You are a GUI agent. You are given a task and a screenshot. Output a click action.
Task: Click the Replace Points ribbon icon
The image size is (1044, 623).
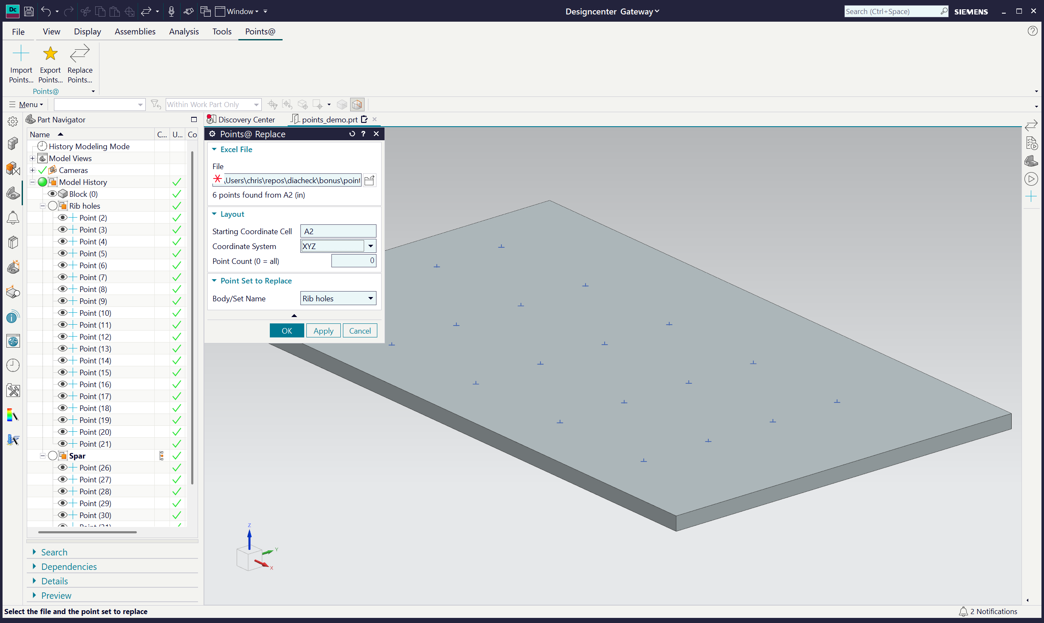coord(80,54)
